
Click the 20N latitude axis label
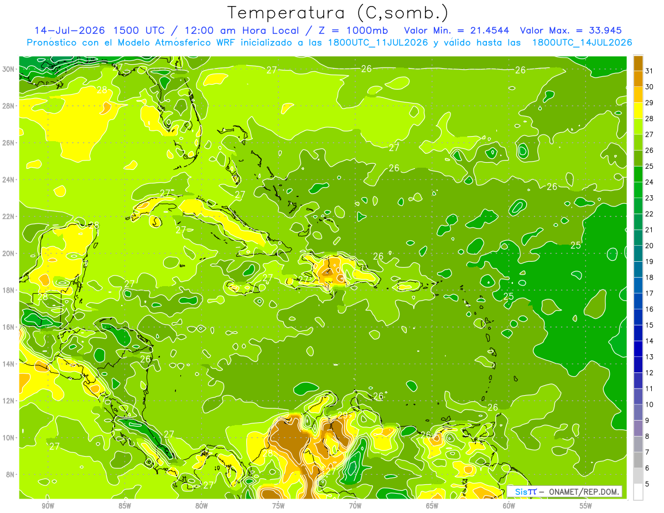(9, 253)
